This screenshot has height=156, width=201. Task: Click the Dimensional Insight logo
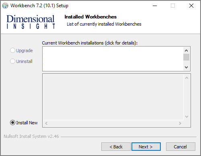pos(31,22)
